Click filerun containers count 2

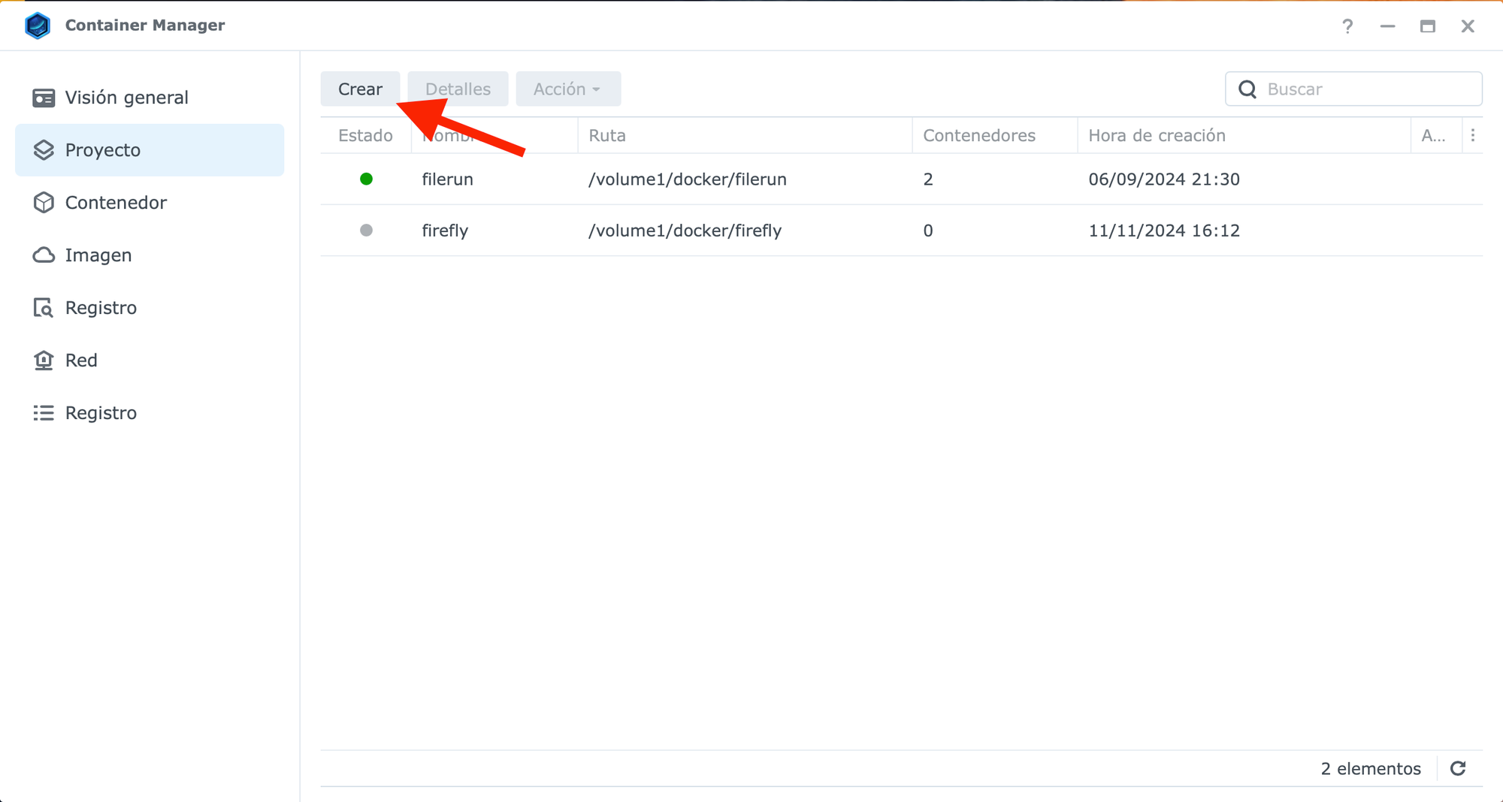point(928,179)
